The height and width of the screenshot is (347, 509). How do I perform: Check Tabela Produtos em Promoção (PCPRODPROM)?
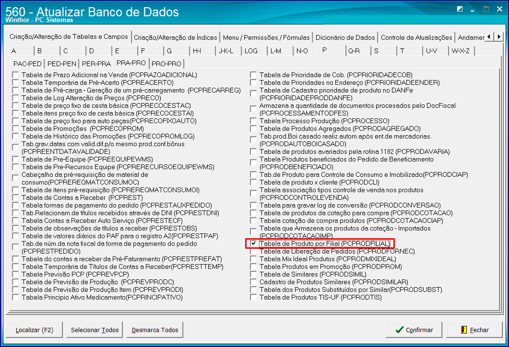(253, 266)
